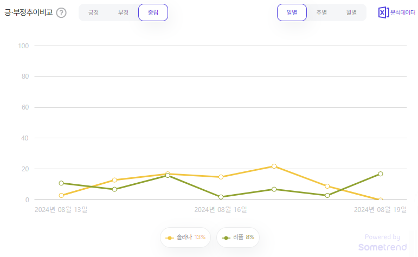Screen dimensions: 418x257
Task: Click the Excel analysis data icon
Action: point(383,12)
